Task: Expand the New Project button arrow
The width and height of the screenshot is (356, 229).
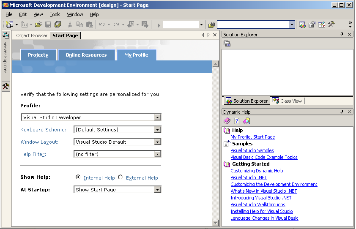Action: (x=16, y=25)
